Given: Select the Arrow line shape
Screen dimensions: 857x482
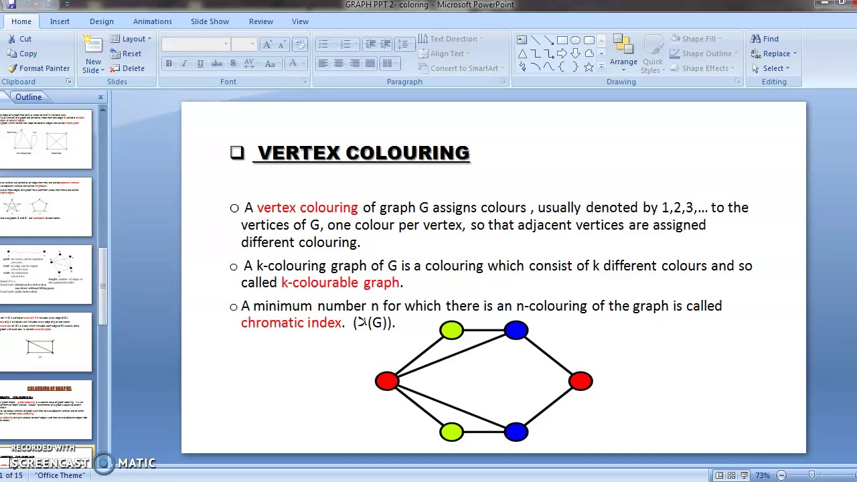Looking at the screenshot, I should pyautogui.click(x=548, y=39).
